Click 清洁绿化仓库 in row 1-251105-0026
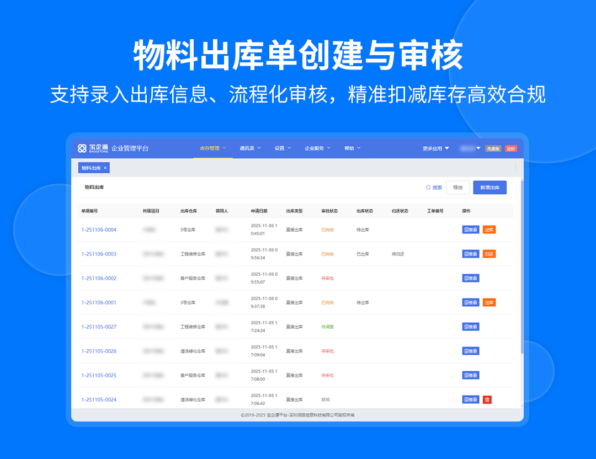This screenshot has width=596, height=459. (193, 351)
